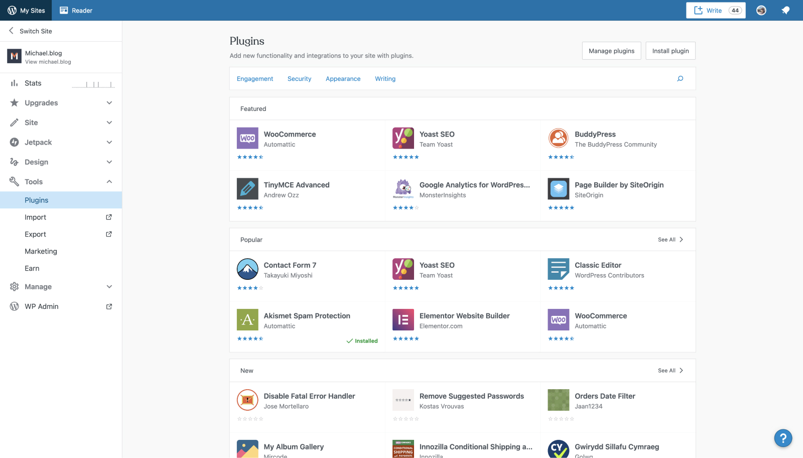Click the Akismet Installed status label
Viewport: 803px width, 458px height.
tap(362, 341)
